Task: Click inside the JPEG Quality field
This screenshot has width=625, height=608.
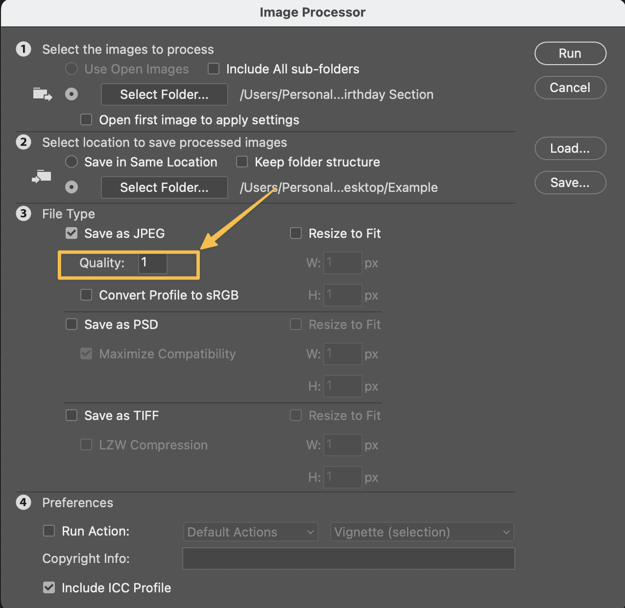Action: [152, 263]
